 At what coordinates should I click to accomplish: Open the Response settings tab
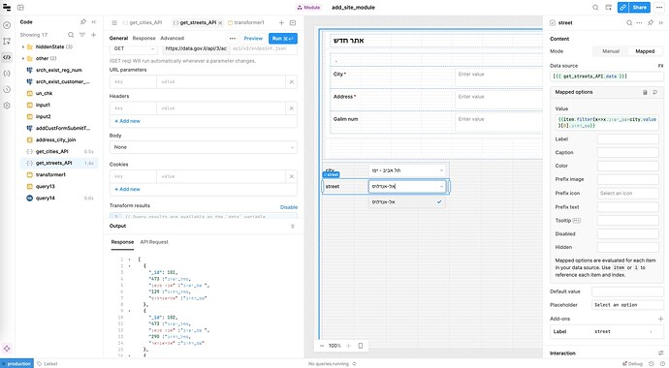[143, 39]
